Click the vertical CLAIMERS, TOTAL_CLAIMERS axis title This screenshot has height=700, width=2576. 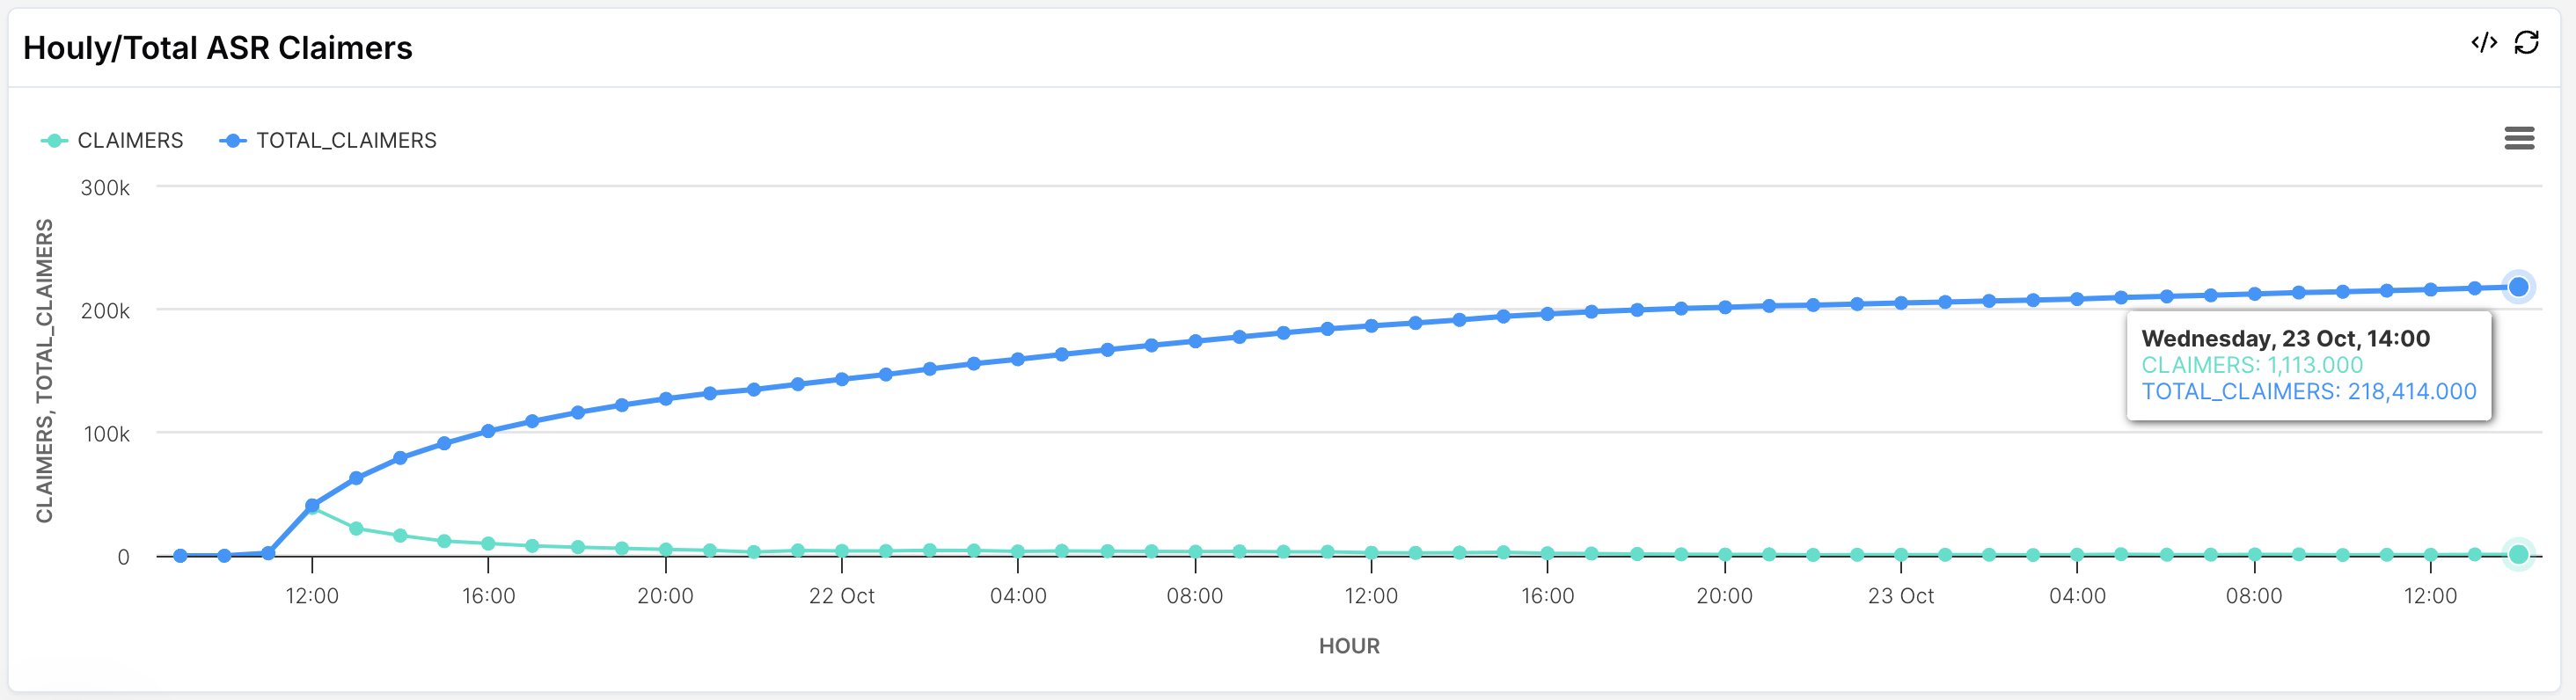[x=45, y=370]
